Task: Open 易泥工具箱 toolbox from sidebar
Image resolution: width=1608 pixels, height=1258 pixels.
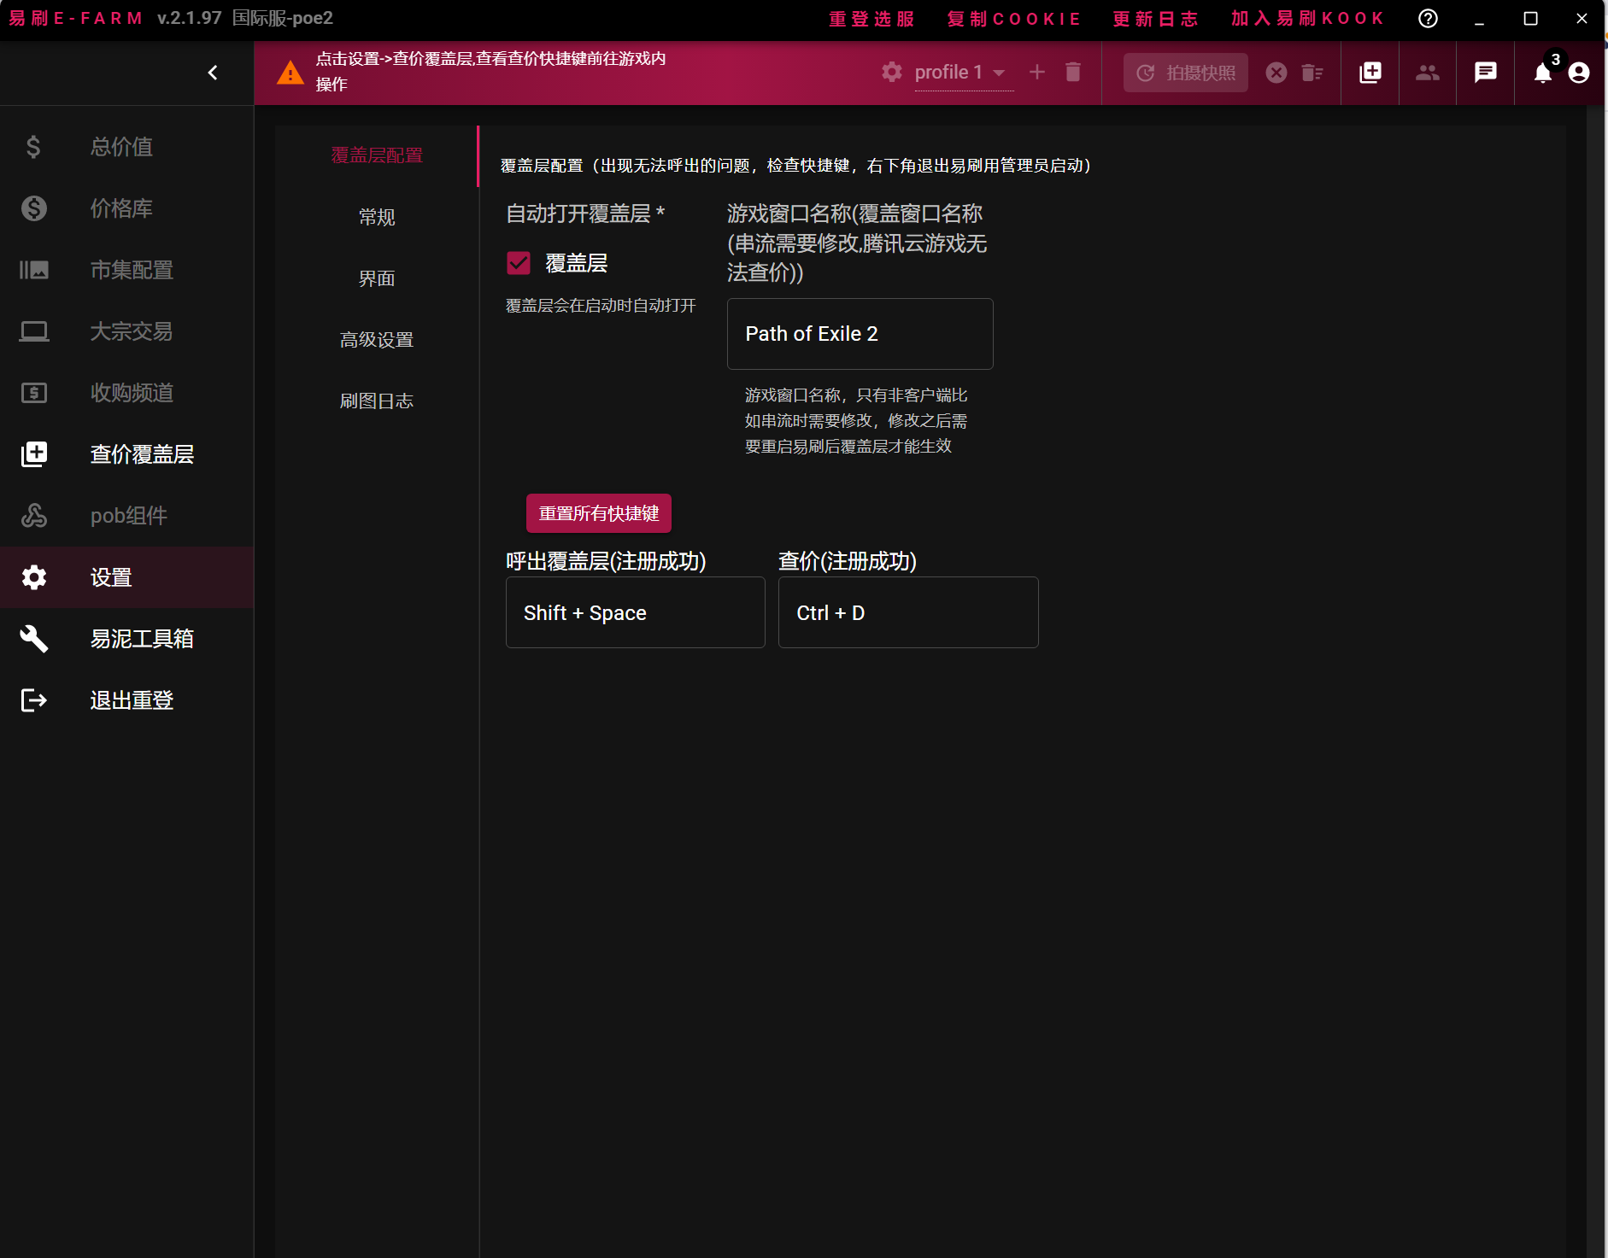Action: pyautogui.click(x=142, y=639)
